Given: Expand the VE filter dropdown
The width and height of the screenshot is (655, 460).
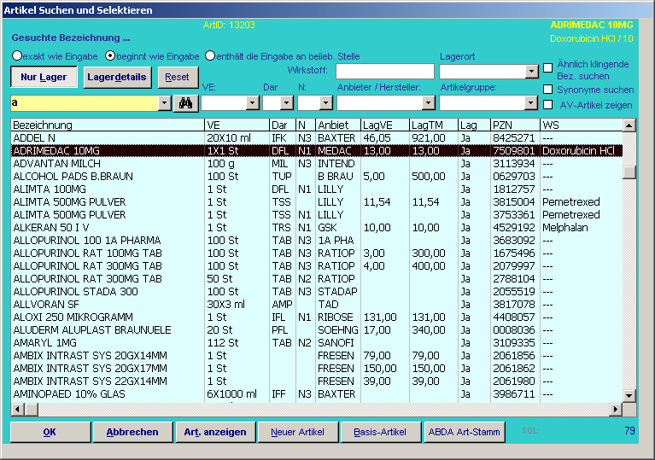Looking at the screenshot, I should point(253,103).
